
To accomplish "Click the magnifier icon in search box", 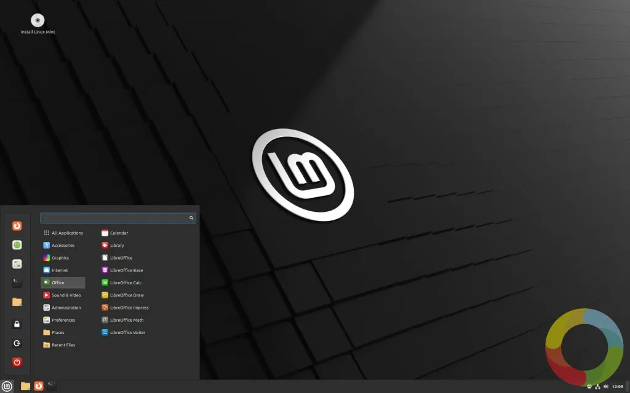I will click(191, 218).
